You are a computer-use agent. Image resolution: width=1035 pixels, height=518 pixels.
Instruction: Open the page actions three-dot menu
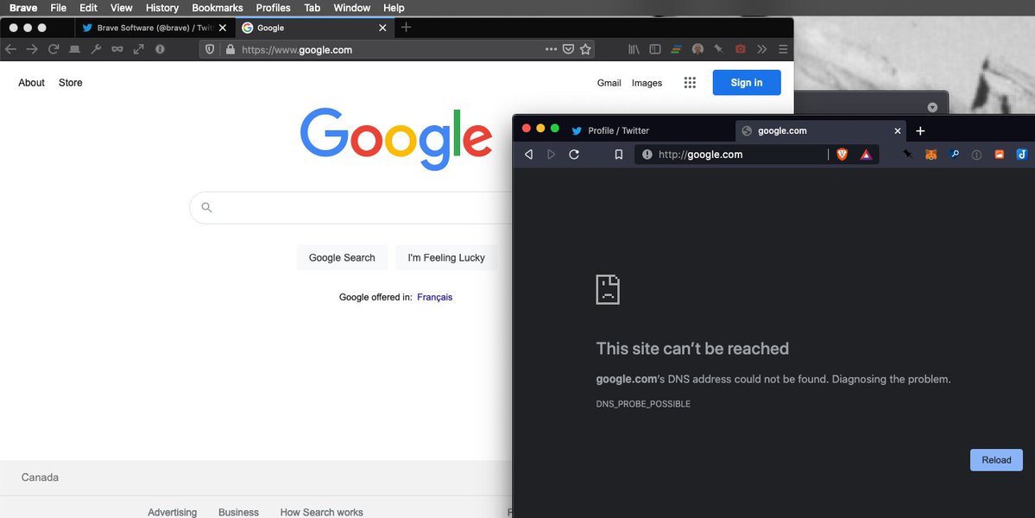pos(551,49)
